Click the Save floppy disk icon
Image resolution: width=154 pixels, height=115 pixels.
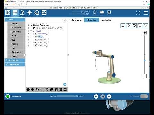coord(109,13)
